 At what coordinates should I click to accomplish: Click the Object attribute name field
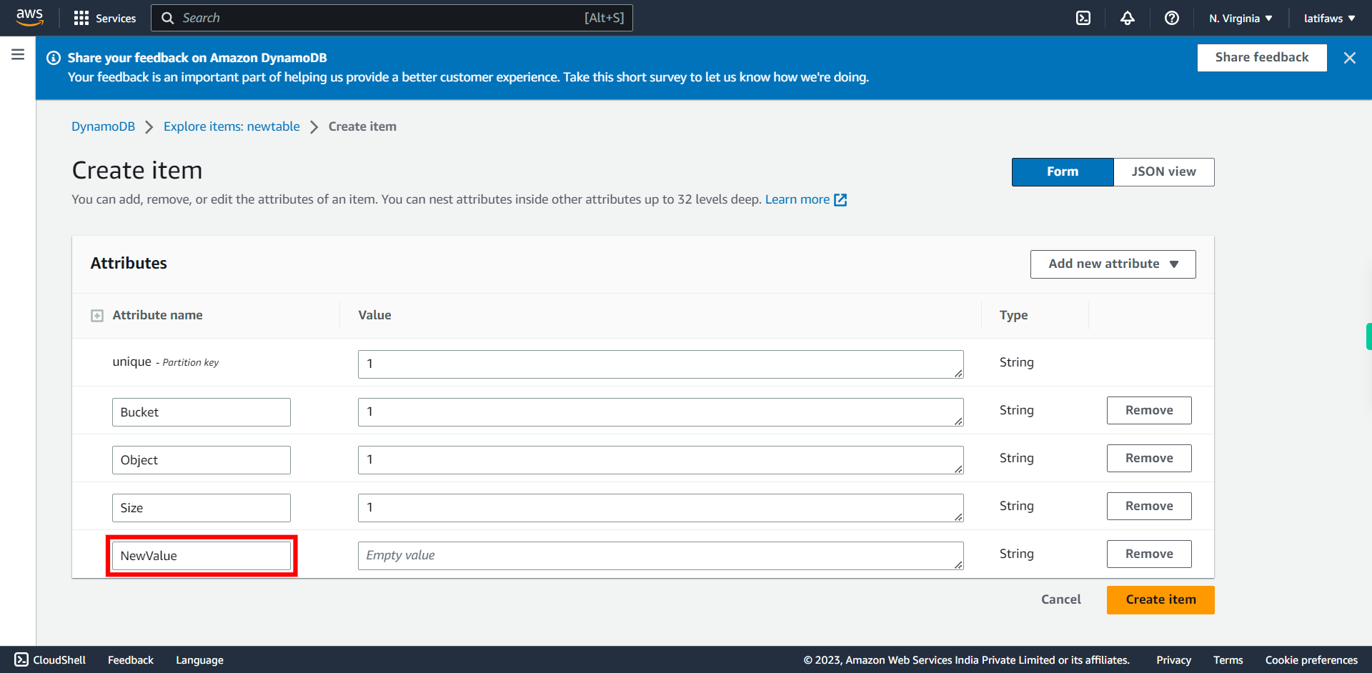202,460
